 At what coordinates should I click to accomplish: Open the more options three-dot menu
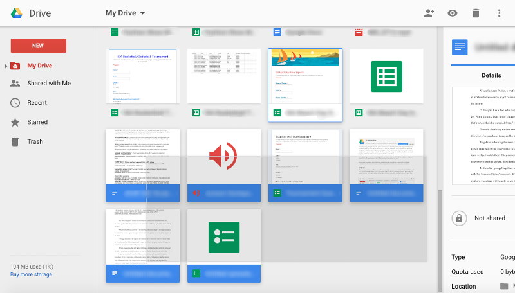click(x=499, y=13)
